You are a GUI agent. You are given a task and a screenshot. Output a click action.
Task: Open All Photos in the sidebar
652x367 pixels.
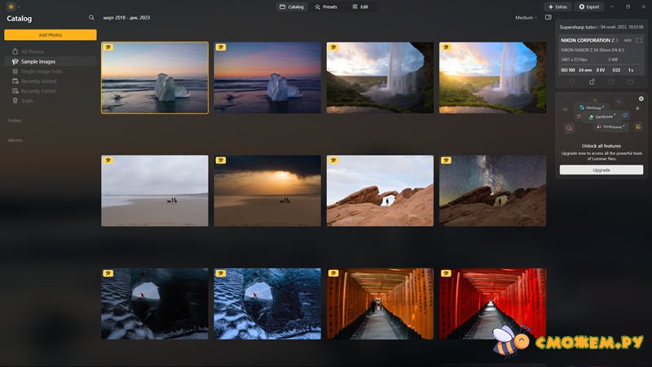33,52
